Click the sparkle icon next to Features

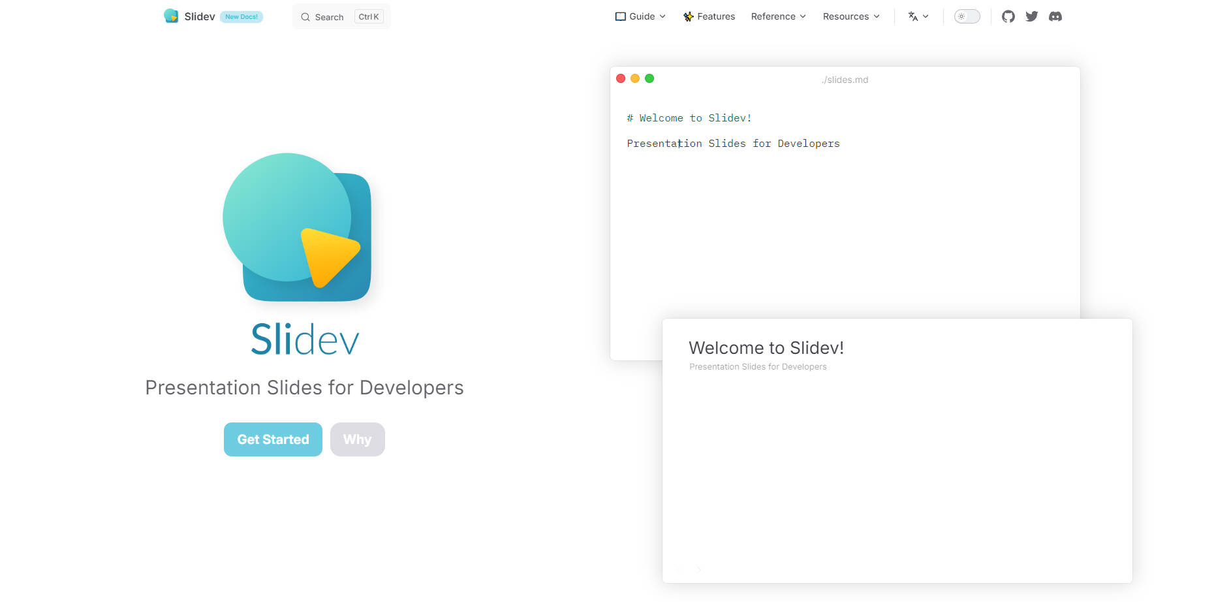click(x=687, y=16)
